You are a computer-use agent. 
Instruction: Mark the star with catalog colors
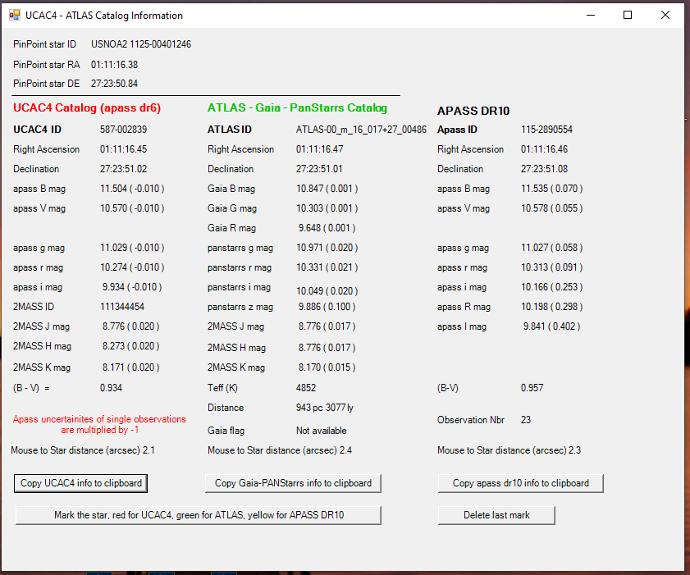point(199,515)
